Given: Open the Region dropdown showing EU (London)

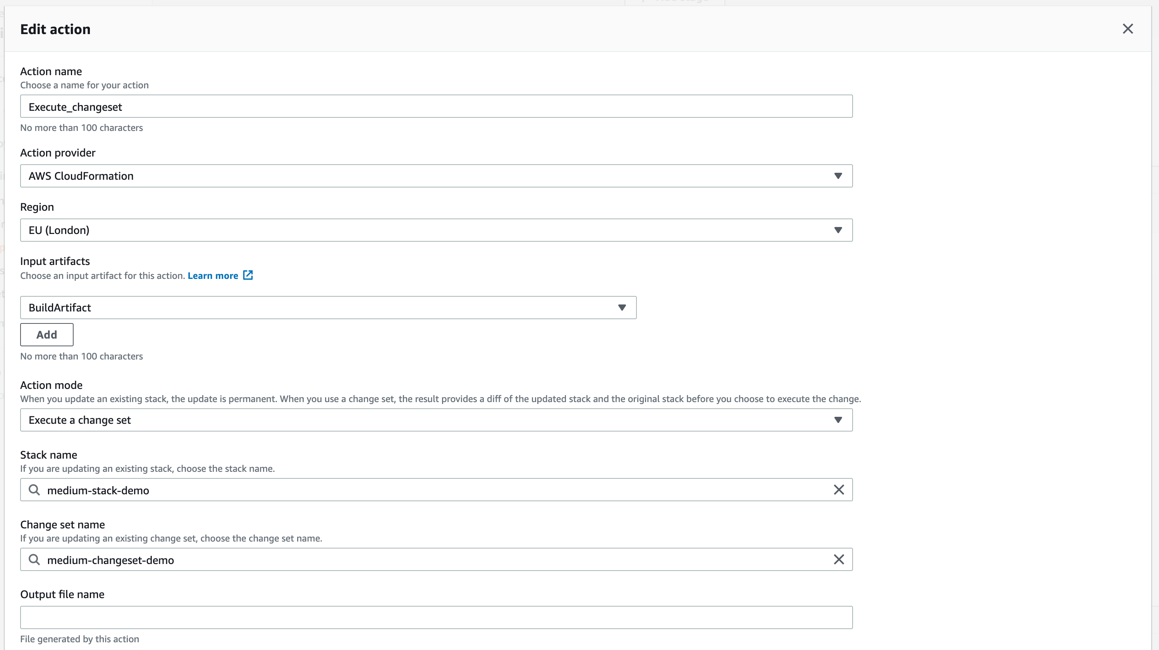Looking at the screenshot, I should [x=435, y=230].
